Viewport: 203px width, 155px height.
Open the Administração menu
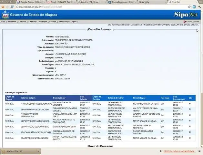tap(64, 22)
